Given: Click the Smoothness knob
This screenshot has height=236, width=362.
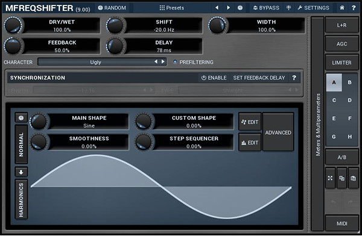Looking at the screenshot, I should point(39,141).
